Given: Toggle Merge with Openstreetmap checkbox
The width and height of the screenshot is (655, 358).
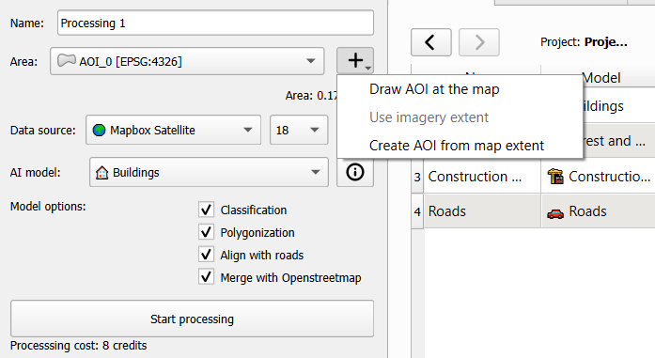Looking at the screenshot, I should pyautogui.click(x=207, y=277).
